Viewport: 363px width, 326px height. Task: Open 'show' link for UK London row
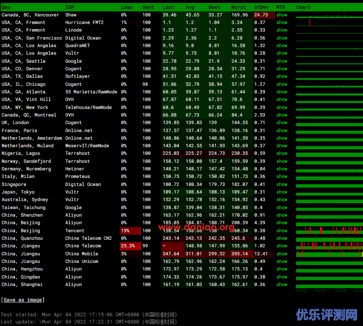point(282,123)
